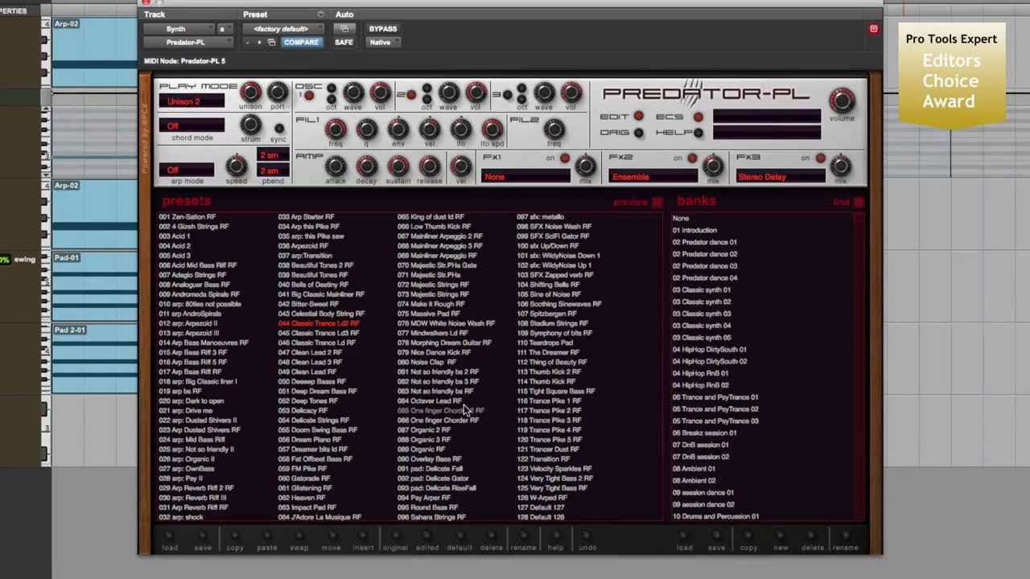
Task: Select bank 04 HipHop RnB 01
Action: [700, 373]
